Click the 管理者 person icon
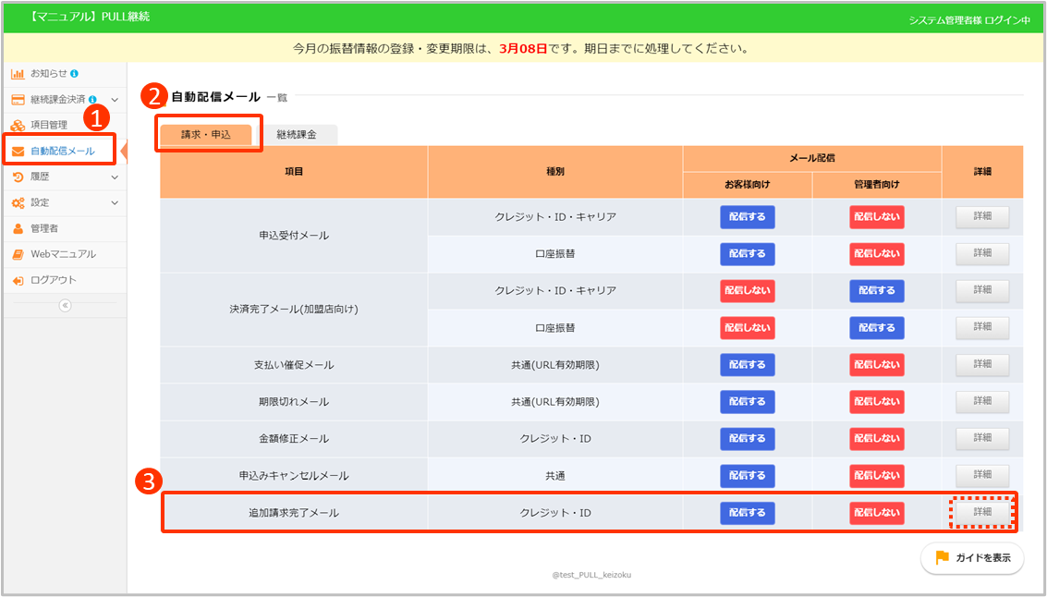This screenshot has width=1047, height=597. pyautogui.click(x=18, y=228)
